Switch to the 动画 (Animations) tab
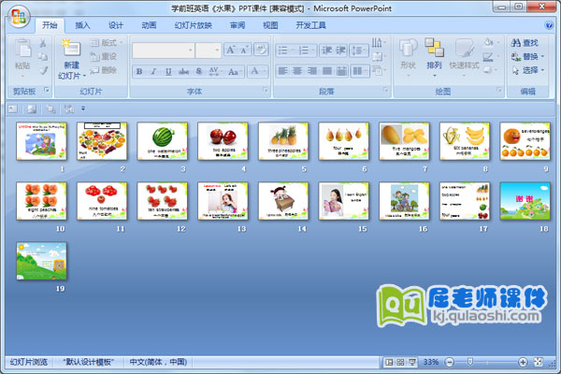 pyautogui.click(x=149, y=25)
